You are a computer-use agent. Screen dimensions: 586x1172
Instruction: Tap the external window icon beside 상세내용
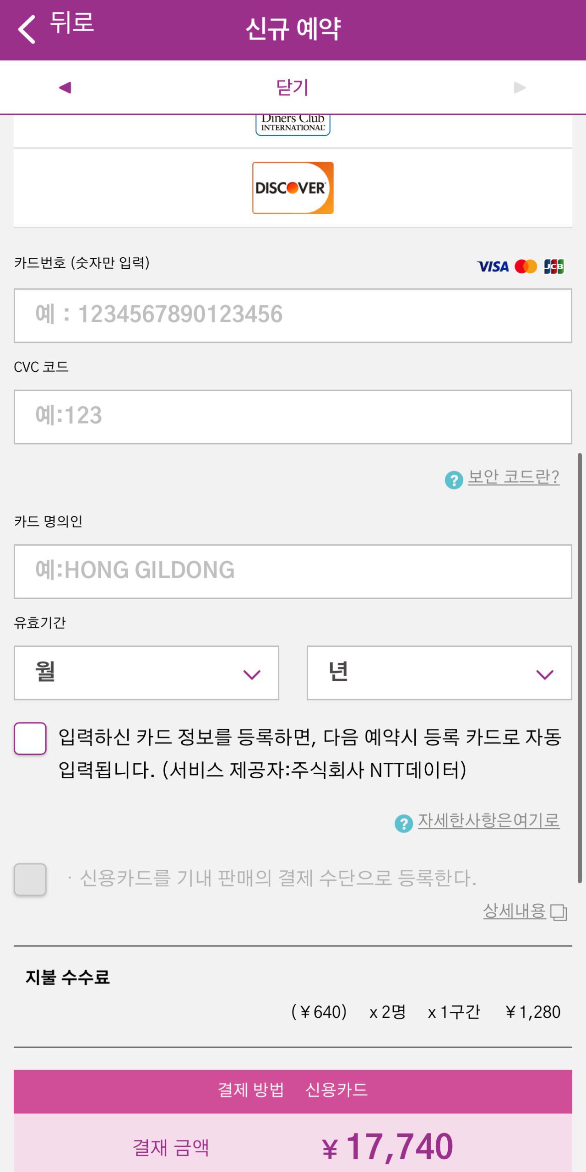(558, 912)
